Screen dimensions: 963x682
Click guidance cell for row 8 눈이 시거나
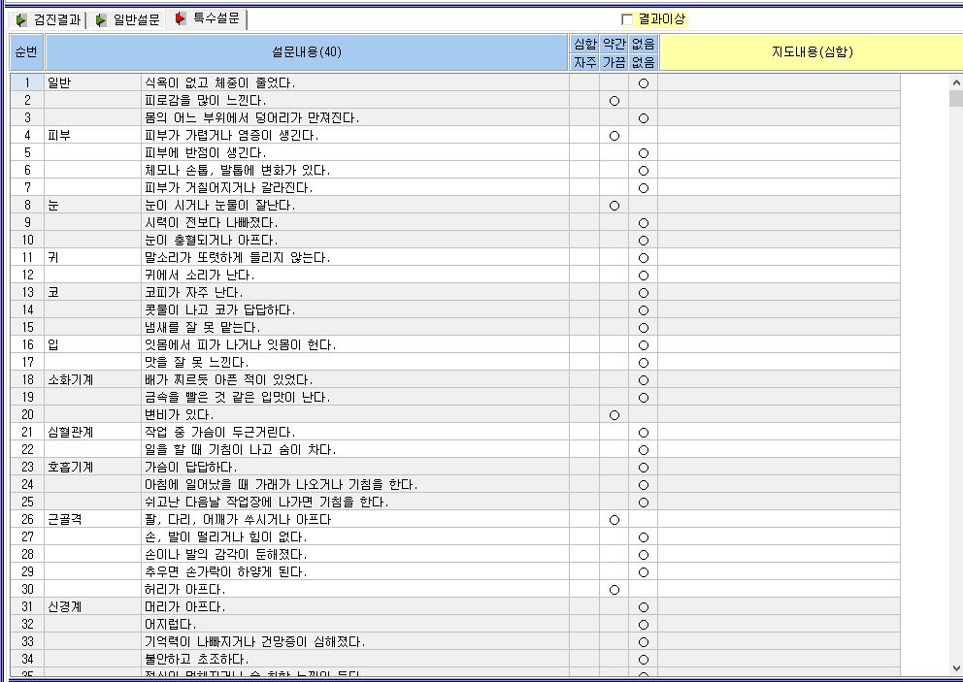point(779,205)
